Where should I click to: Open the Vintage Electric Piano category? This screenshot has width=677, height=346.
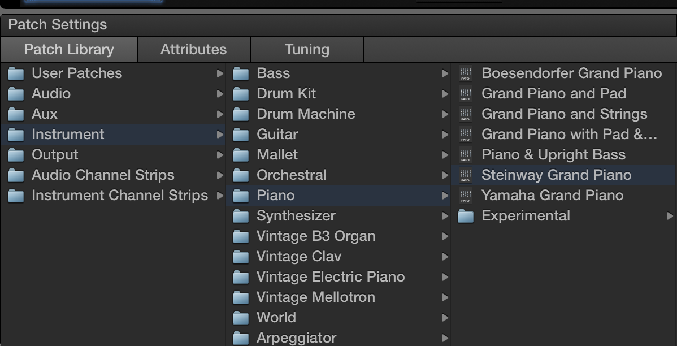point(331,277)
